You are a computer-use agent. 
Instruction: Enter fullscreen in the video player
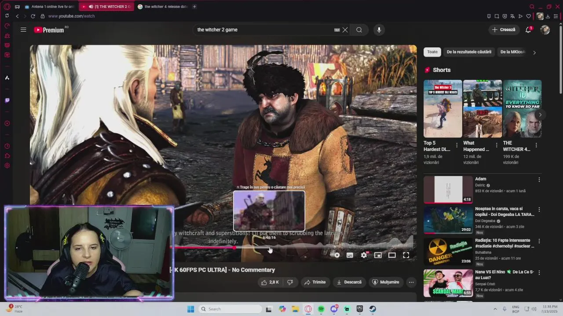coord(406,255)
